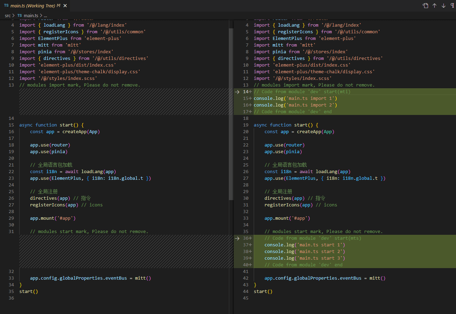The image size is (456, 314).
Task: Click app.mount('#app') in the original pane
Action: 53,218
